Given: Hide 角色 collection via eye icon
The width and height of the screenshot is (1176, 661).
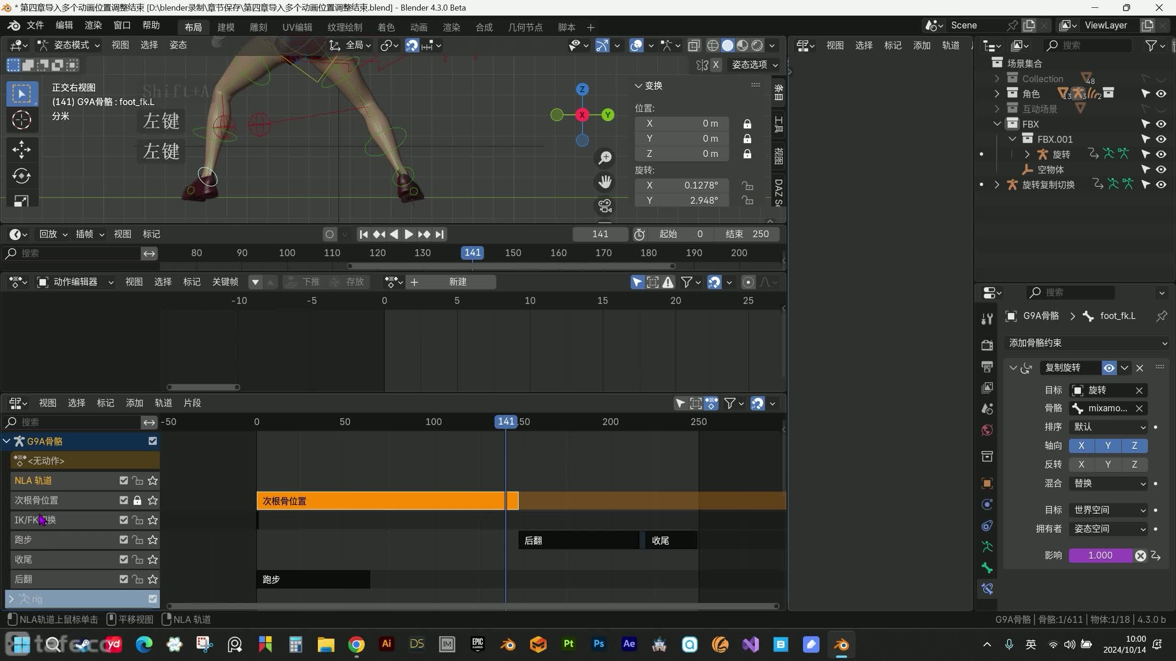Looking at the screenshot, I should coord(1161,94).
